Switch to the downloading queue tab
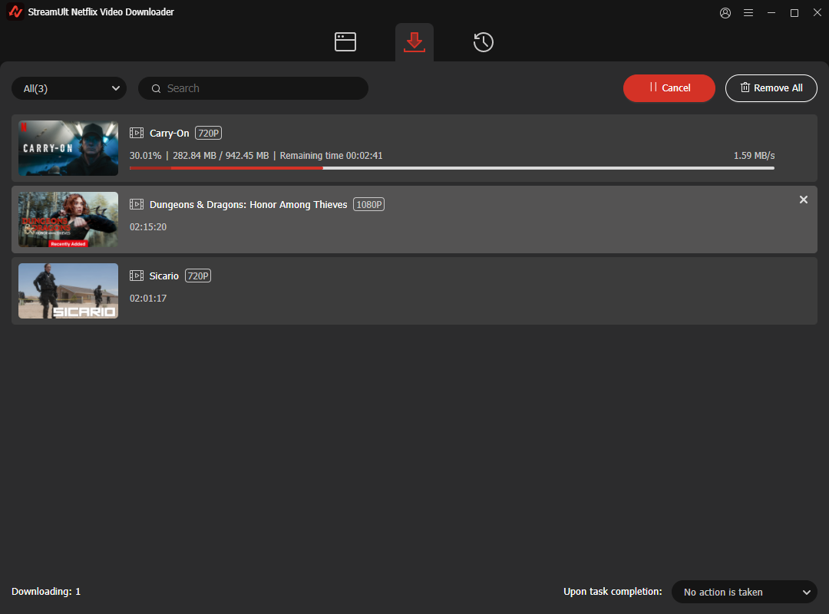The image size is (829, 614). [x=414, y=41]
